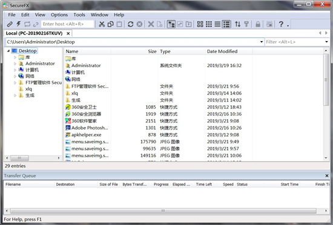
Task: Click the Connect link icon in toolbar
Action: pyautogui.click(x=10, y=24)
